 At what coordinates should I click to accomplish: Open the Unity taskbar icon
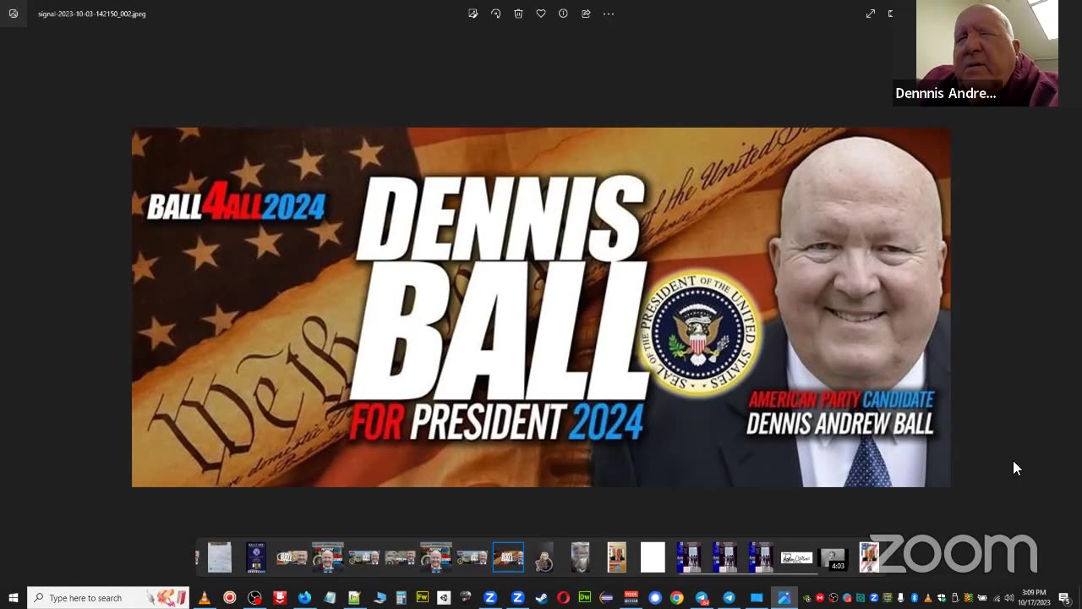(444, 598)
